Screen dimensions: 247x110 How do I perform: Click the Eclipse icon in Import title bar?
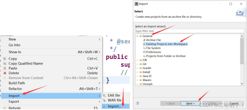(136, 4)
